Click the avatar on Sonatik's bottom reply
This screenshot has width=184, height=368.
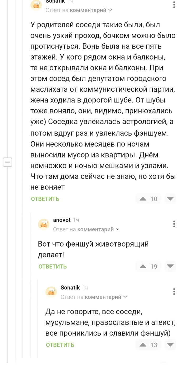click(x=52, y=292)
